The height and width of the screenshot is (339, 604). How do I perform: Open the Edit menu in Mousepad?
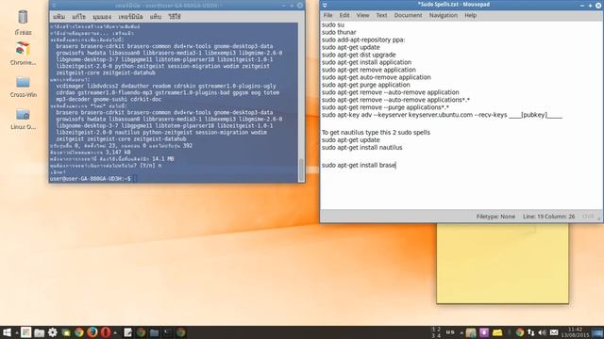pos(344,15)
